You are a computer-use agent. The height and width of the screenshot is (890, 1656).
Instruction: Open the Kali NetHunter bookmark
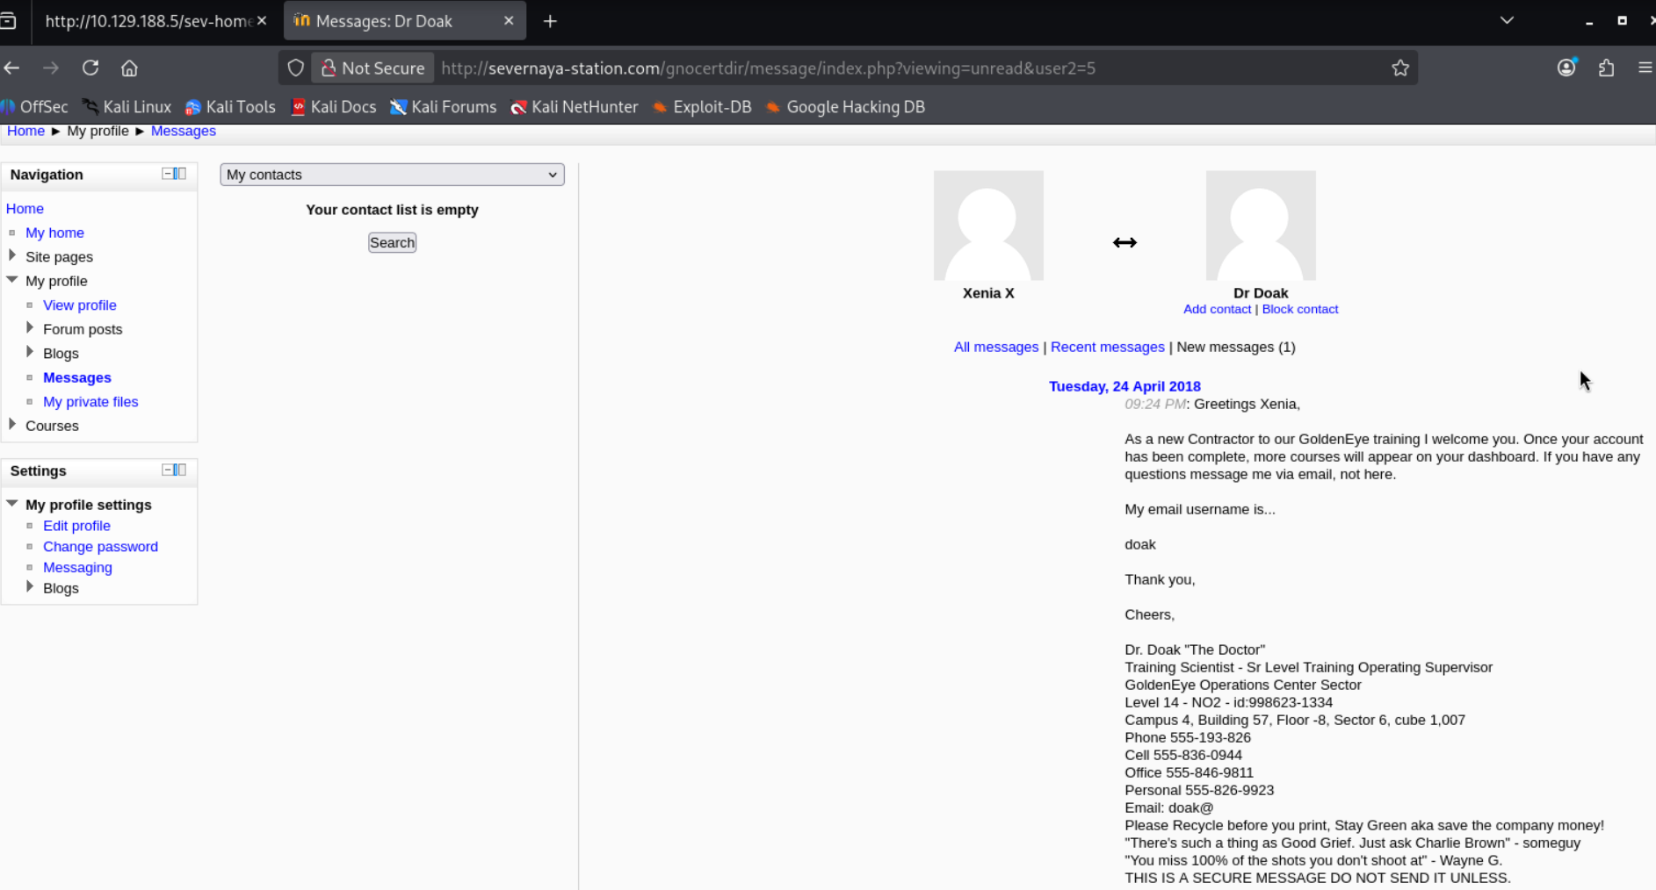point(575,106)
